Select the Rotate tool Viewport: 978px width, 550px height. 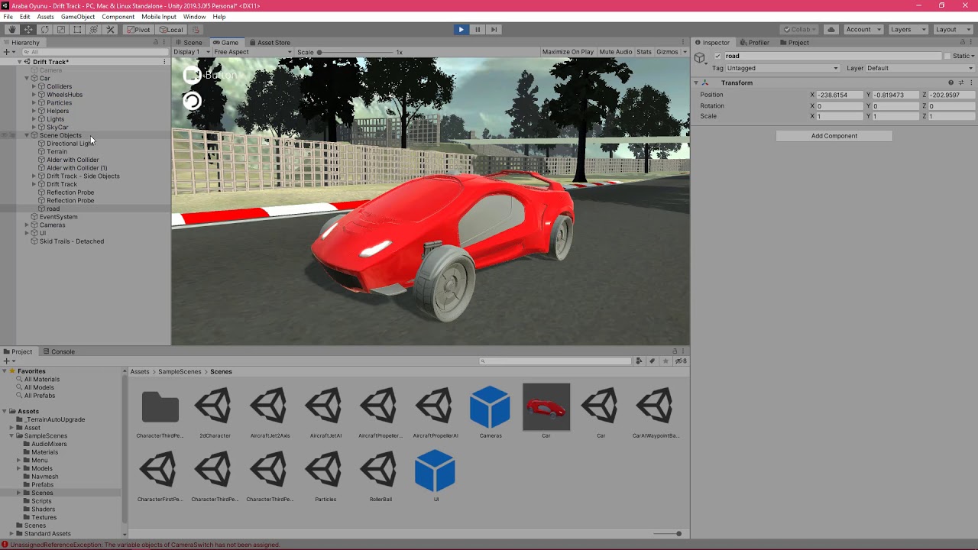pyautogui.click(x=44, y=30)
